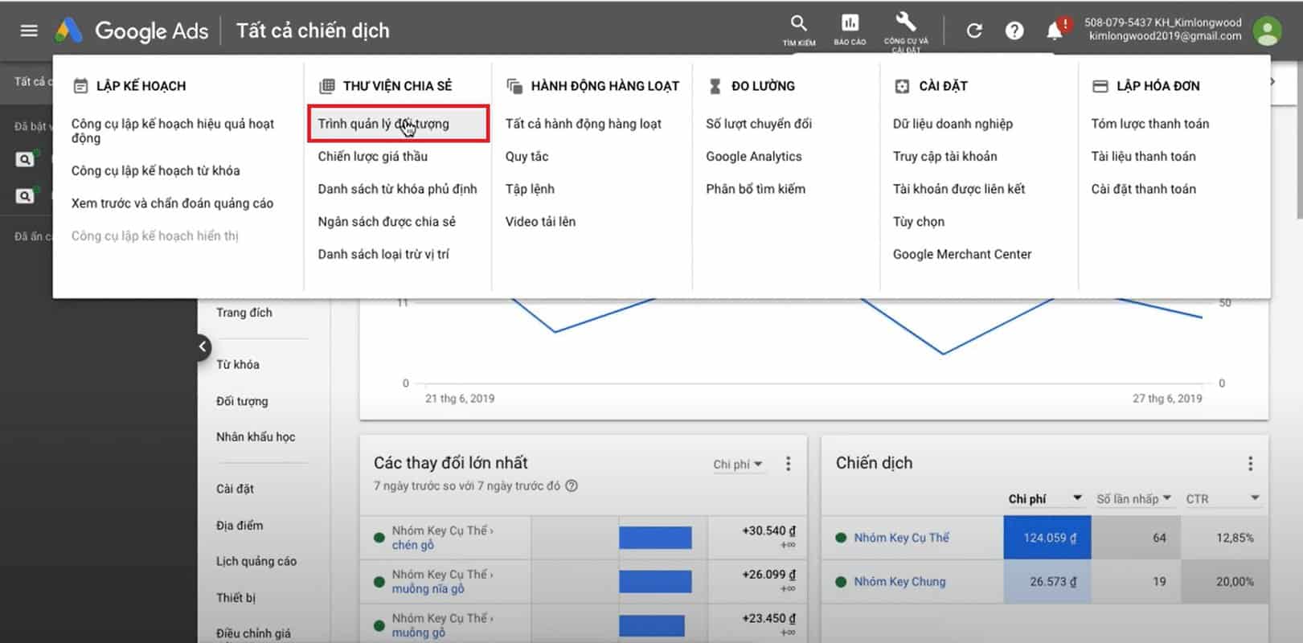Go to Lịch quảng cáo in side nav
1303x643 pixels.
[x=256, y=562]
